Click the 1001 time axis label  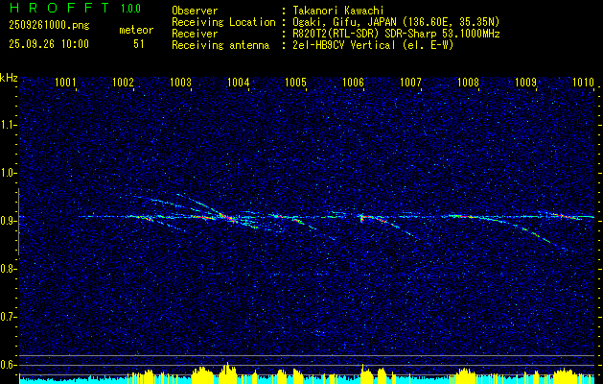pos(65,82)
